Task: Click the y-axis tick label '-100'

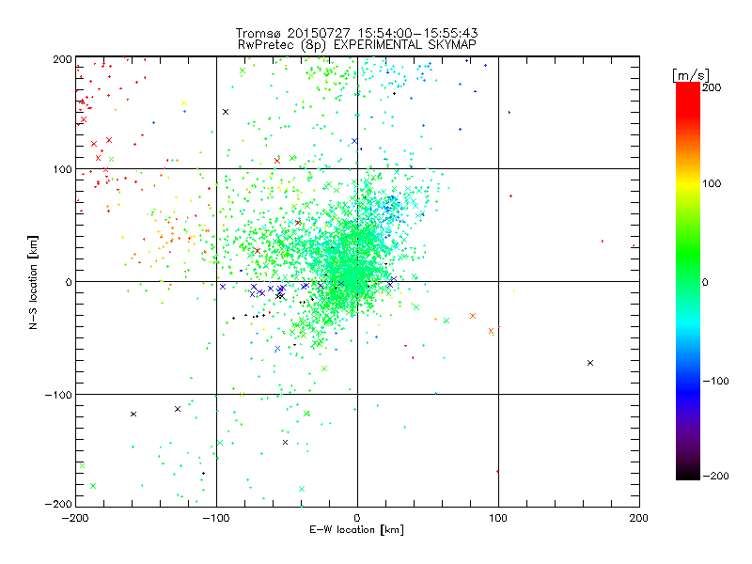Action: [58, 395]
